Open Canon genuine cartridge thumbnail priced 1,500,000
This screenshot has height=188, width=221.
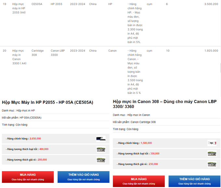[x=212, y=143]
